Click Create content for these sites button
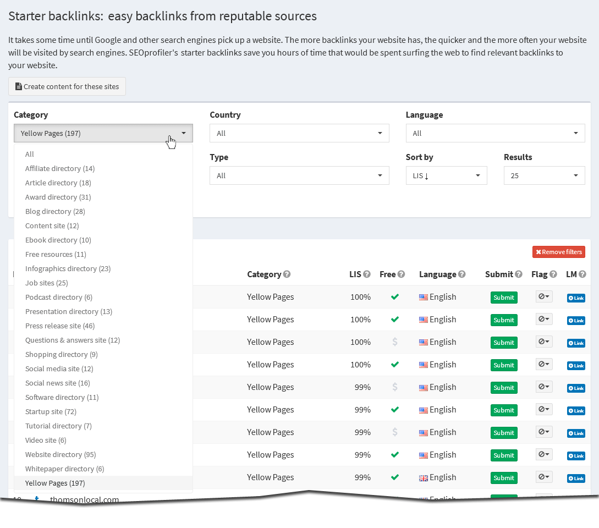Viewport: 599px width, 528px height. (x=67, y=87)
